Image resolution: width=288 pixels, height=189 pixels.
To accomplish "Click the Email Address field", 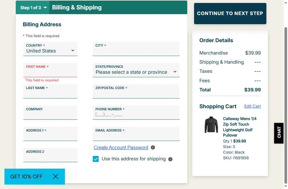I will pyautogui.click(x=136, y=136).
